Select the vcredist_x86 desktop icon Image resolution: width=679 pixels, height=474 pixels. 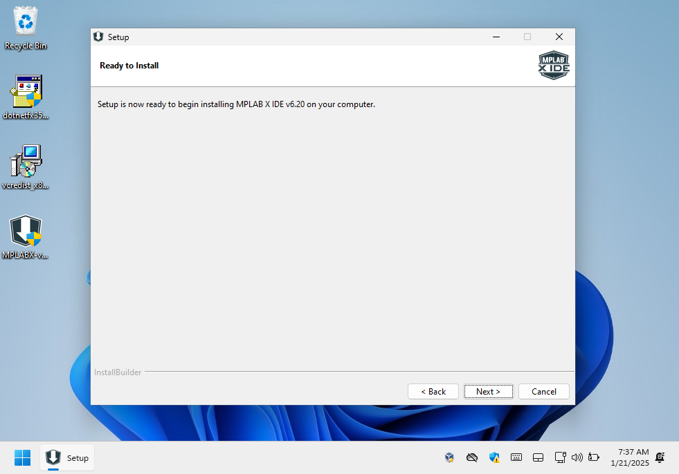click(x=26, y=167)
